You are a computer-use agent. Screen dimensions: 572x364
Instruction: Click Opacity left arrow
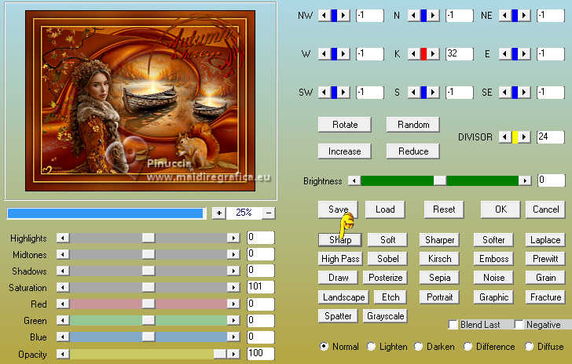(63, 354)
